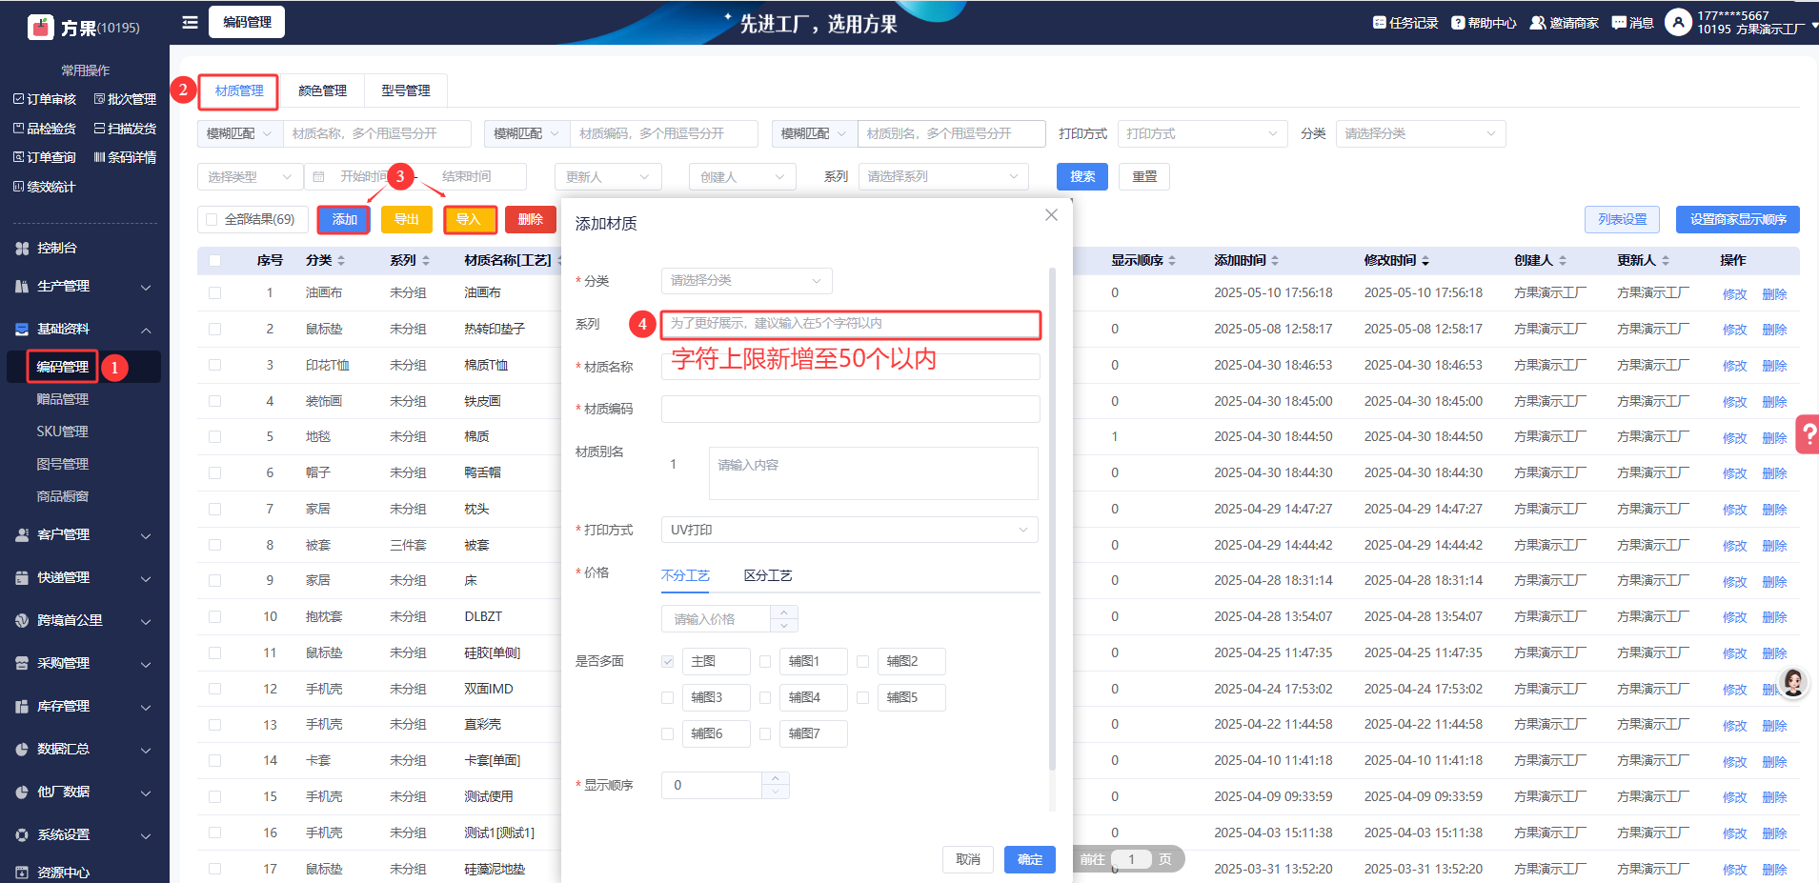Image resolution: width=1819 pixels, height=883 pixels.
Task: Click the 控制台 dashboard icon
Action: point(22,249)
